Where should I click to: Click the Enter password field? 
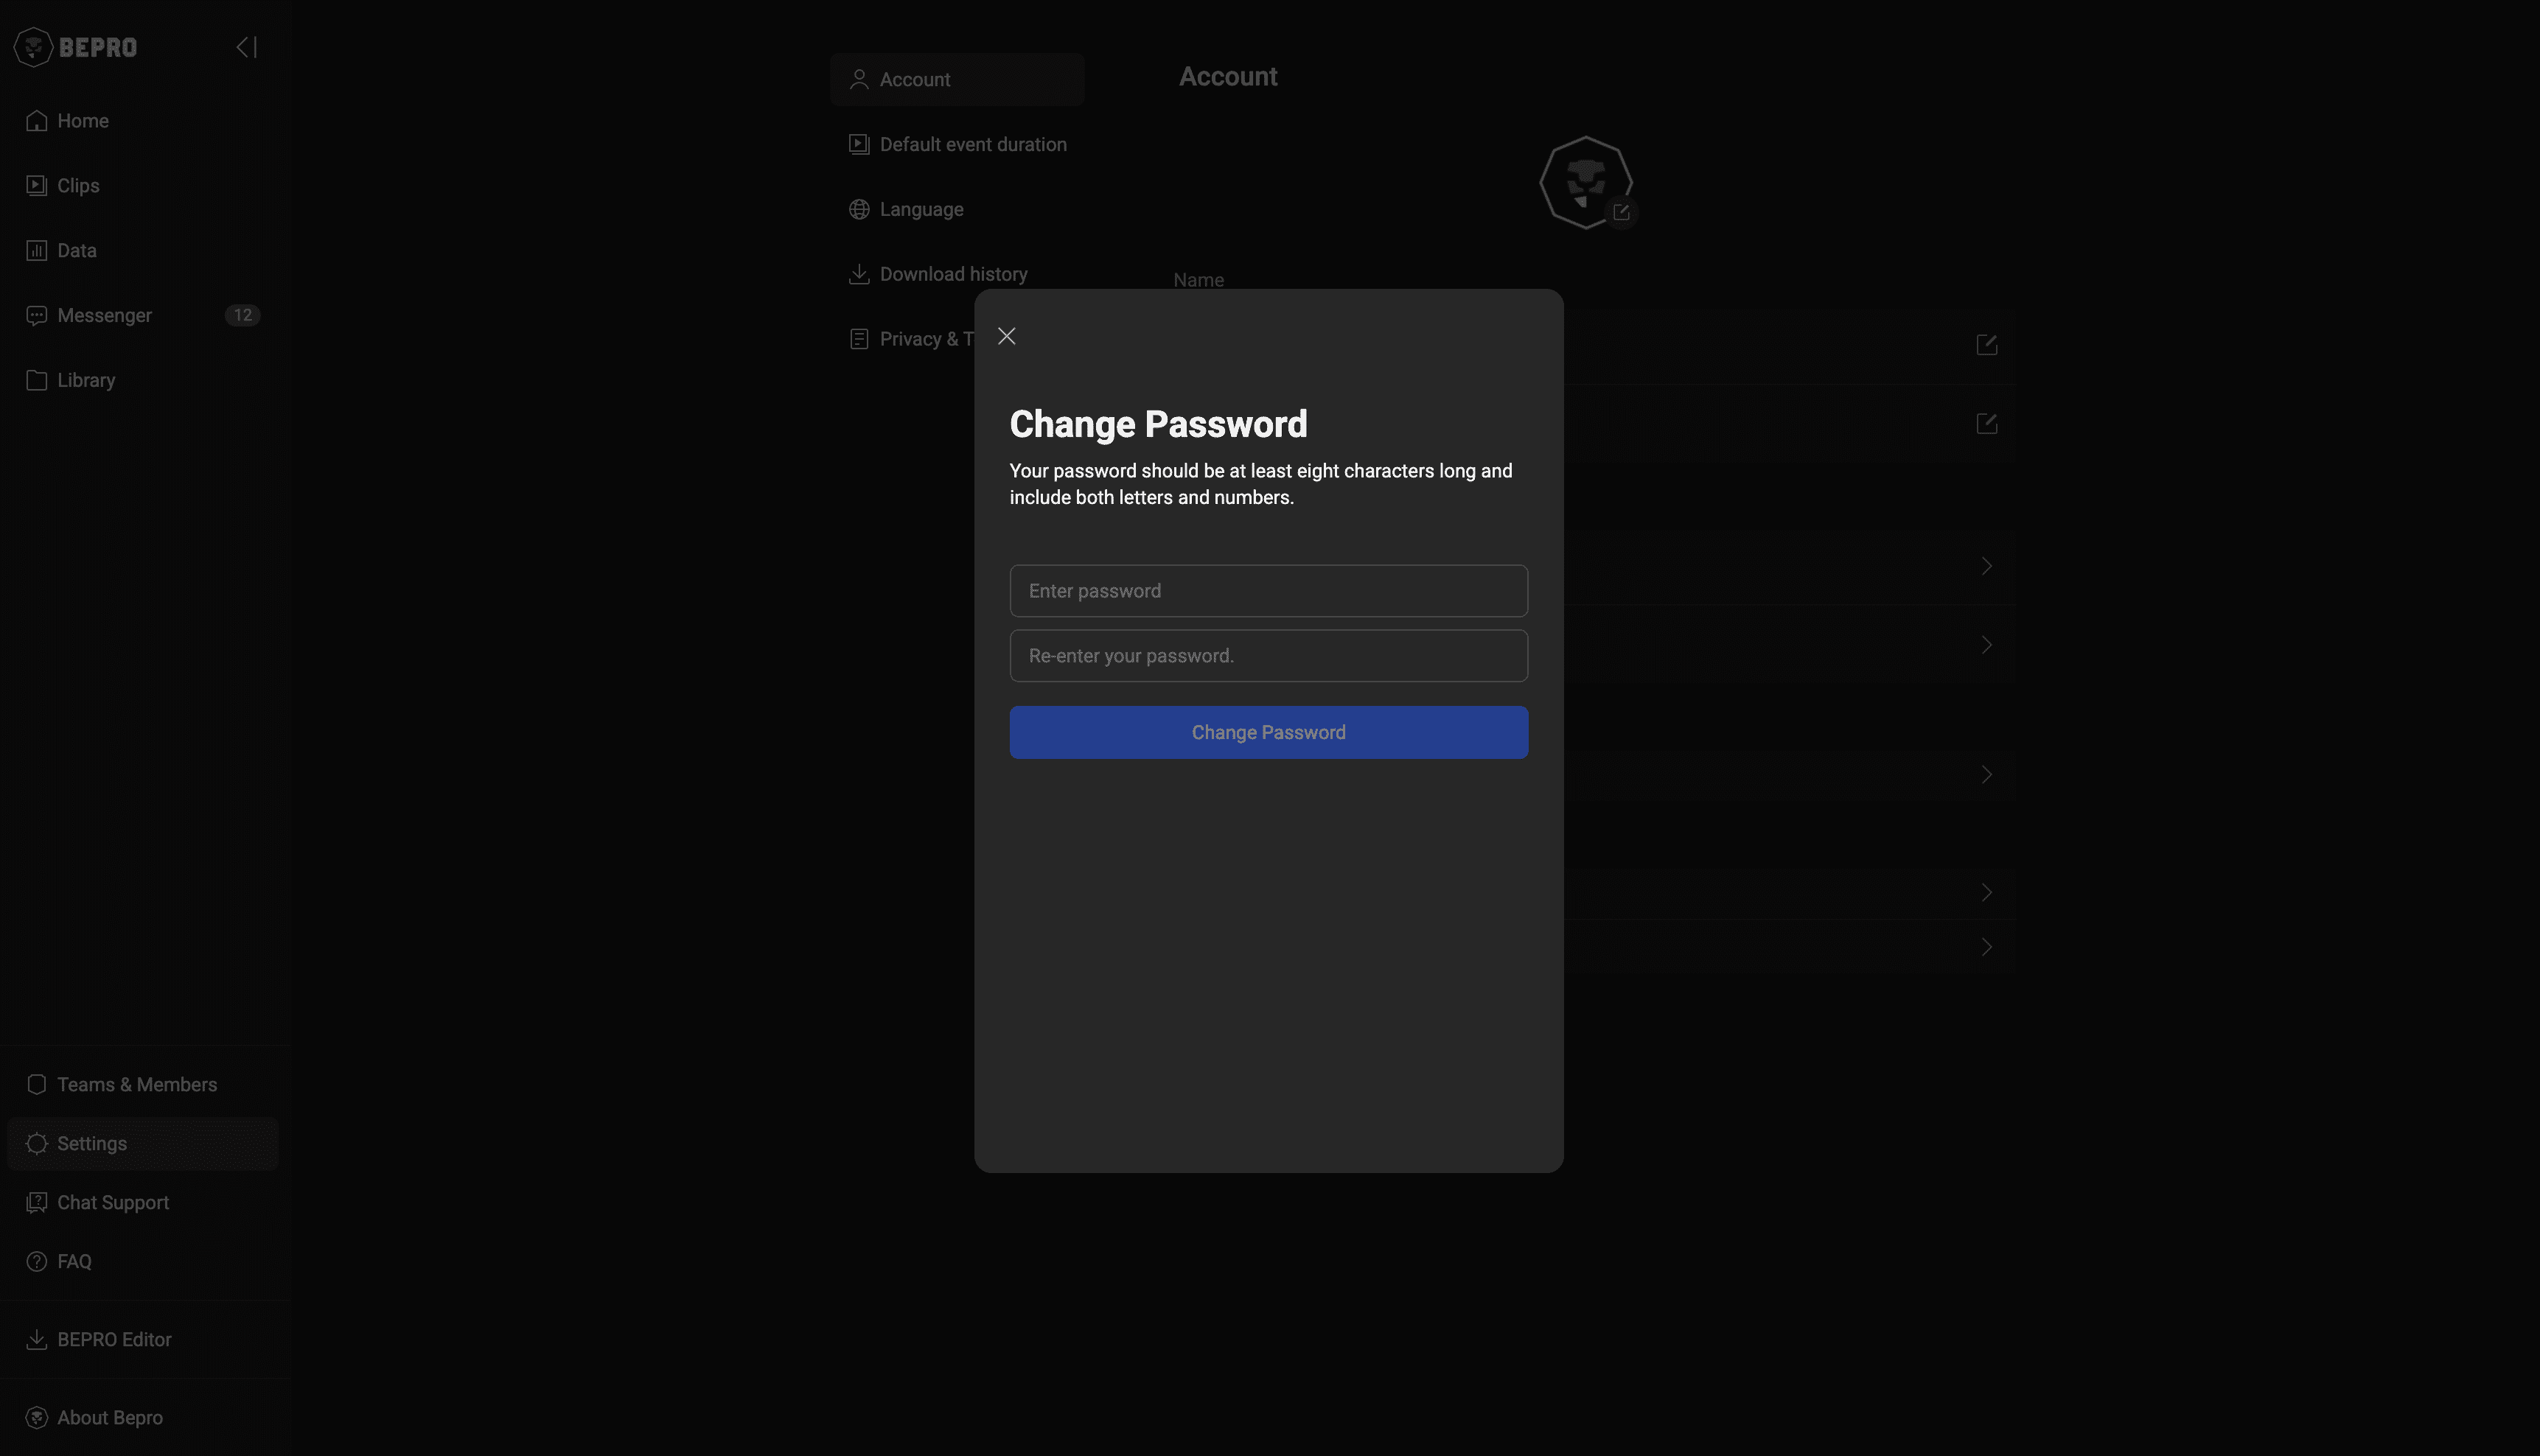tap(1268, 591)
